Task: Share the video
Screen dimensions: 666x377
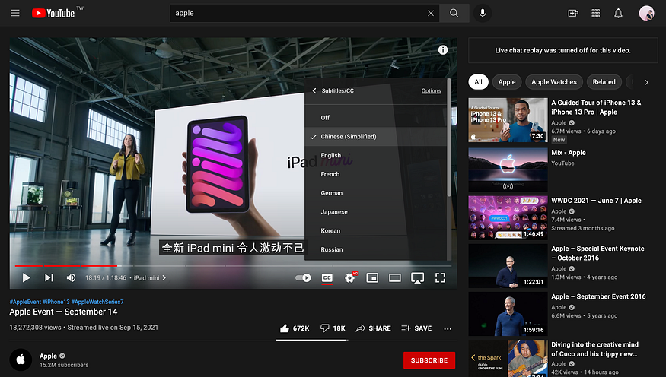Action: 374,328
